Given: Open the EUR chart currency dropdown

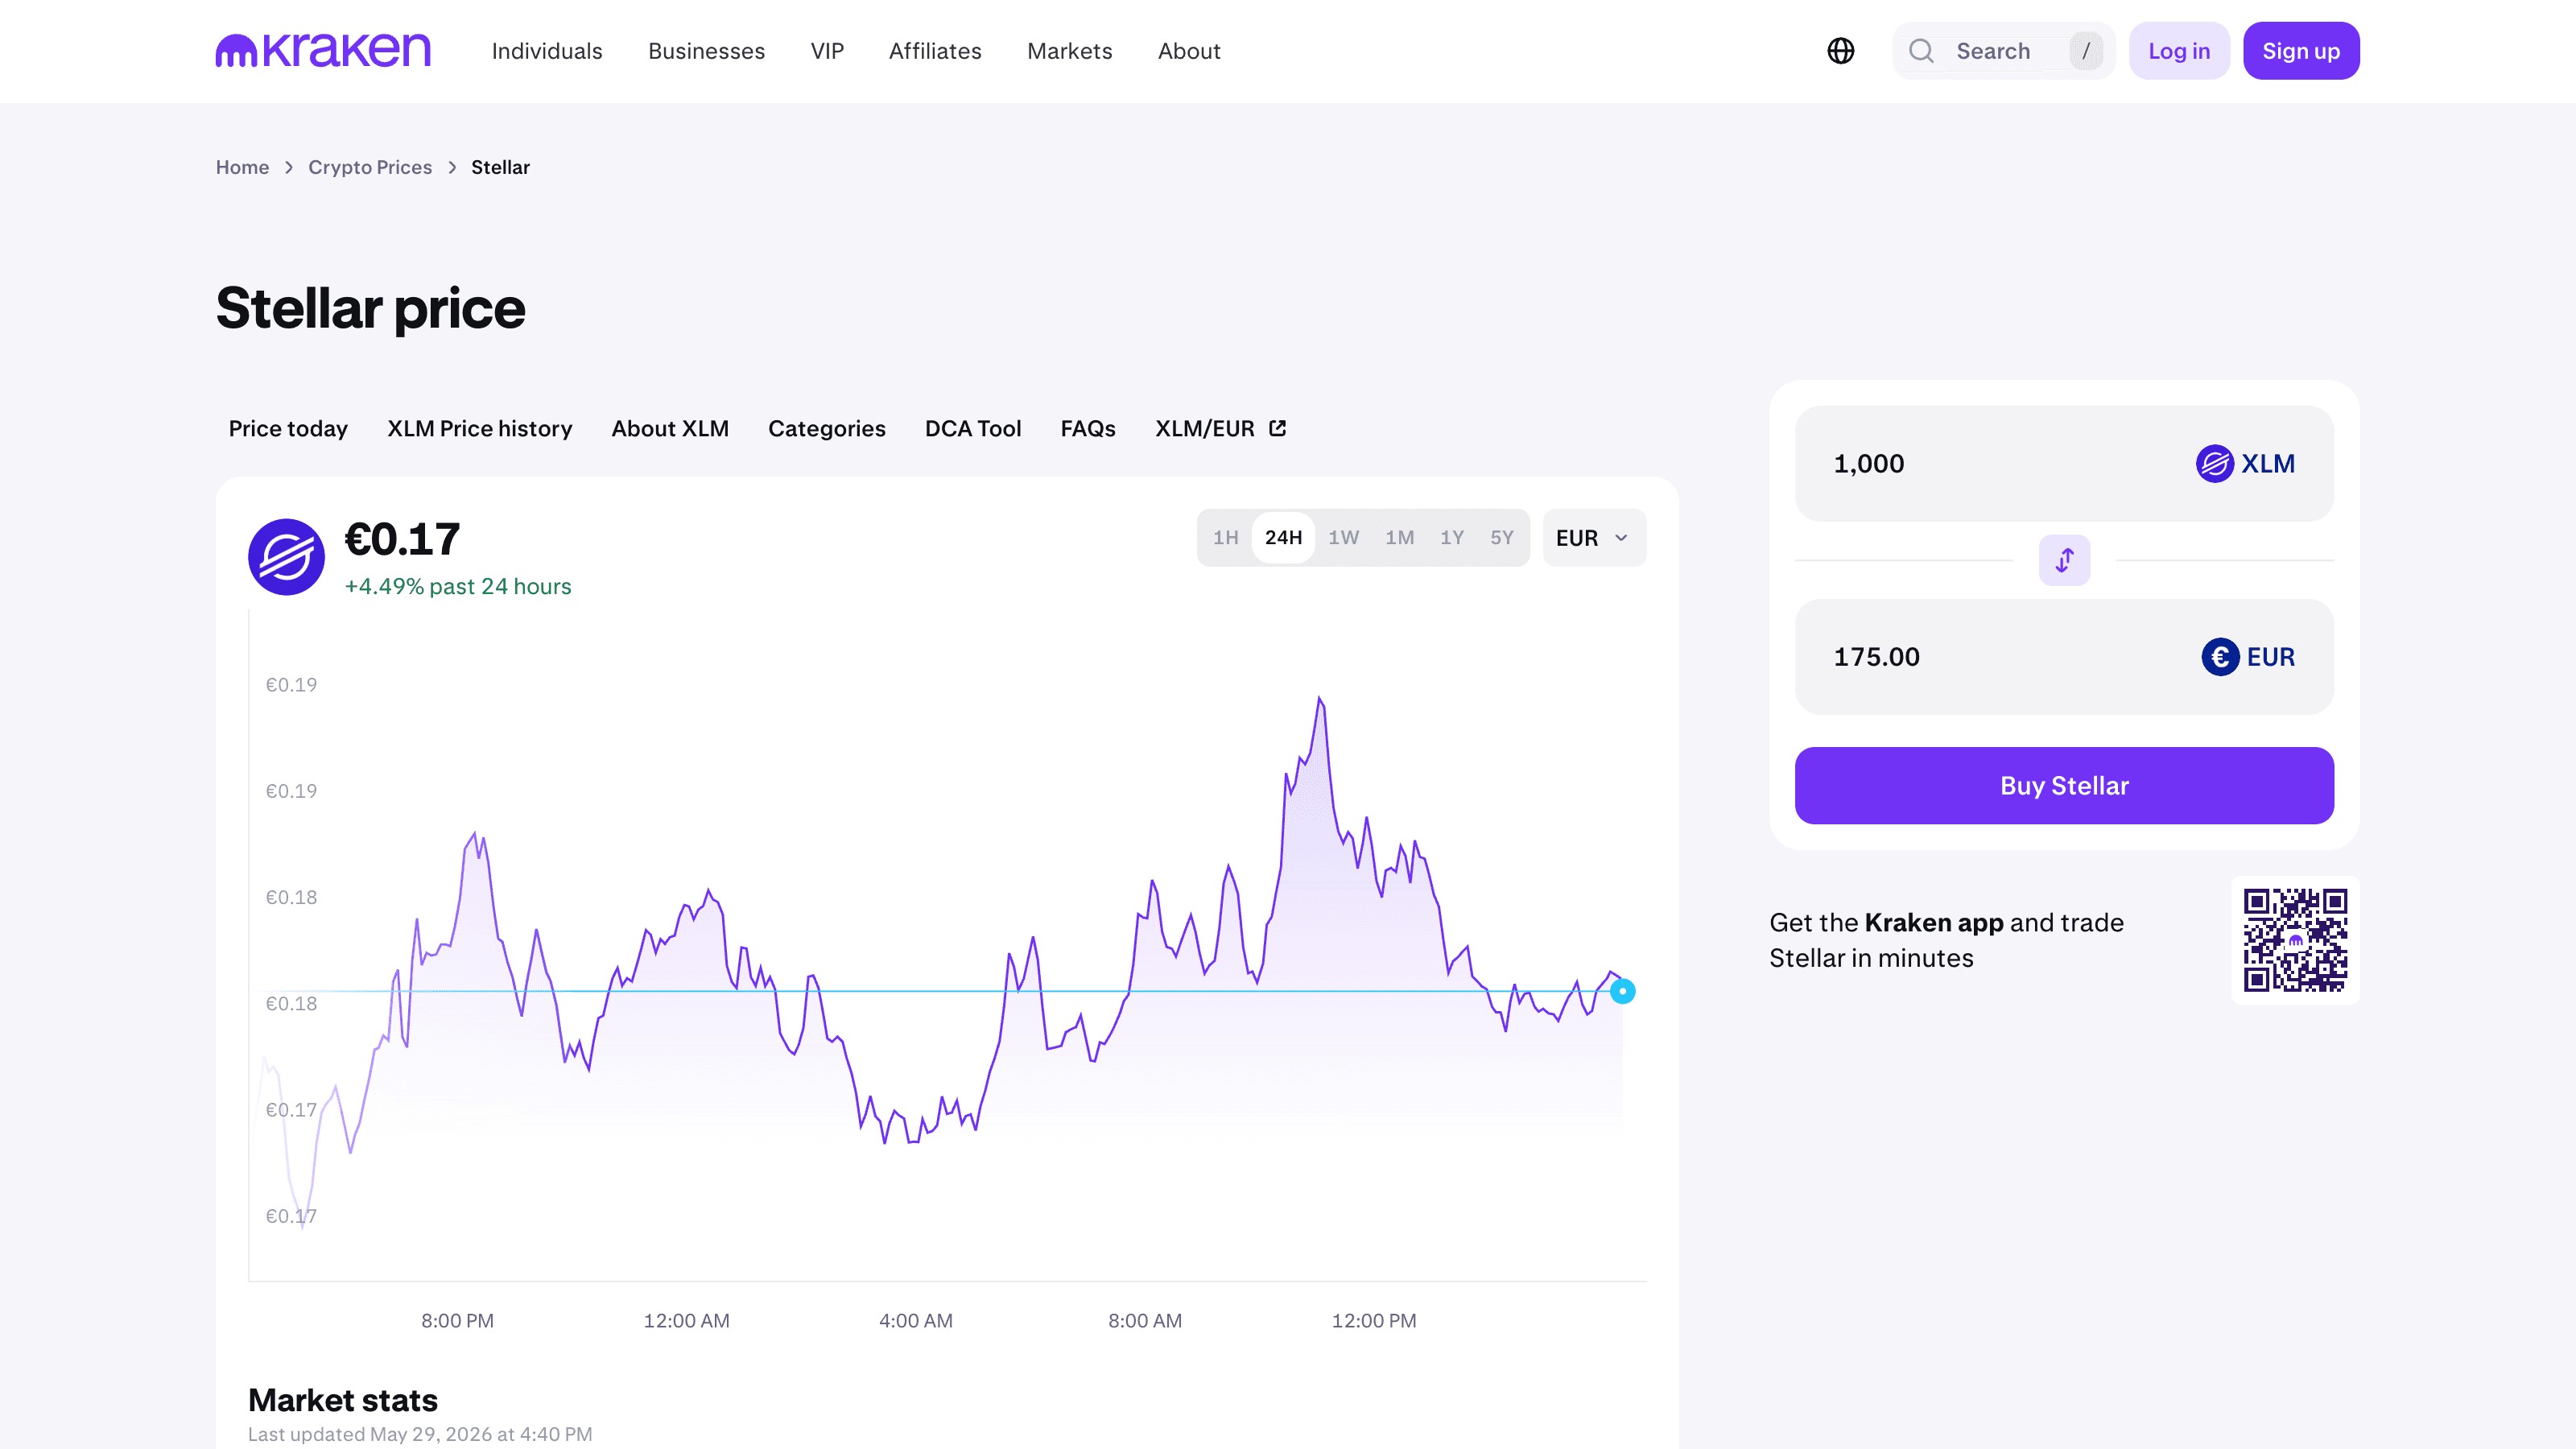Looking at the screenshot, I should pos(1594,538).
